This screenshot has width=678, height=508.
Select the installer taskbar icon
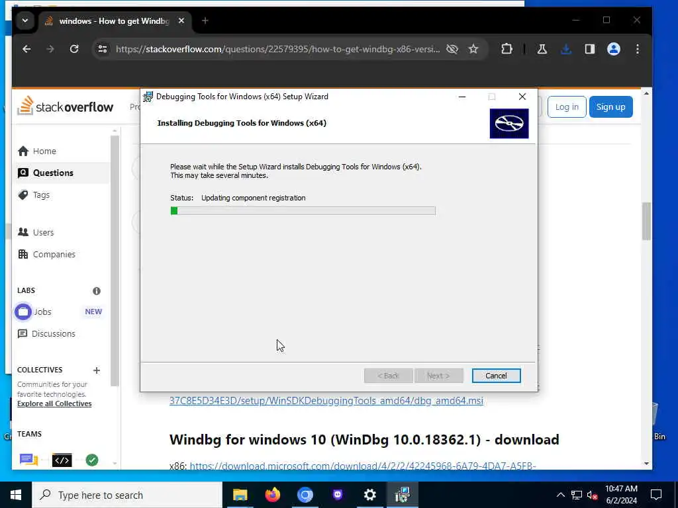click(402, 495)
